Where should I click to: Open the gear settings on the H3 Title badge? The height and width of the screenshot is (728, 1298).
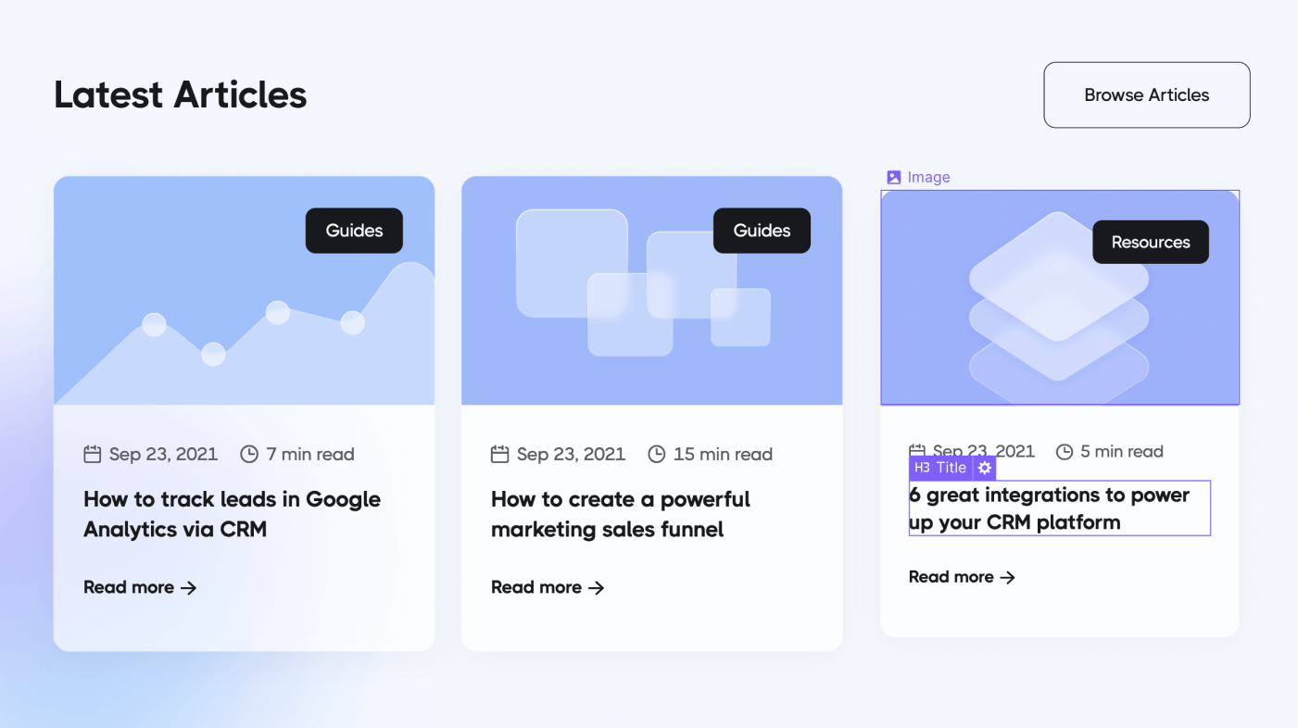coord(984,468)
